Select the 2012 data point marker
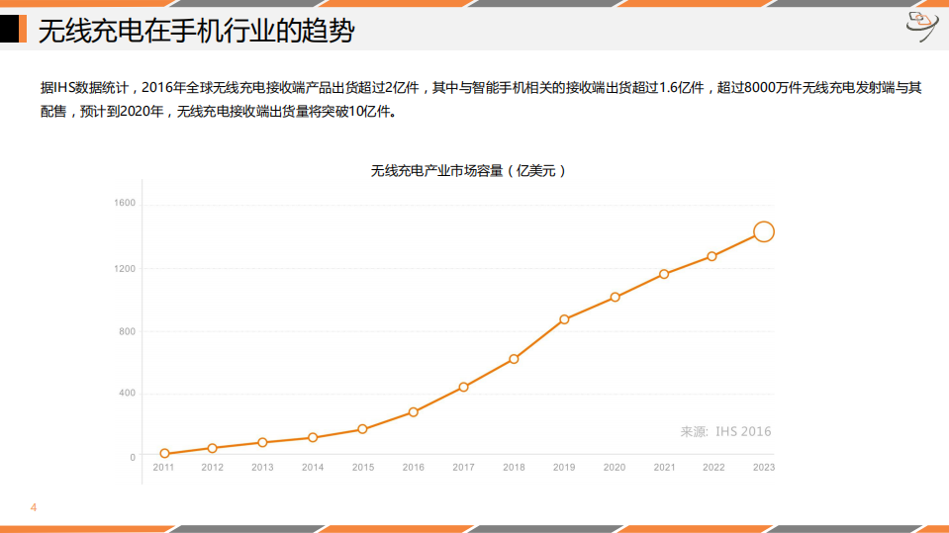The width and height of the screenshot is (949, 533). [213, 448]
